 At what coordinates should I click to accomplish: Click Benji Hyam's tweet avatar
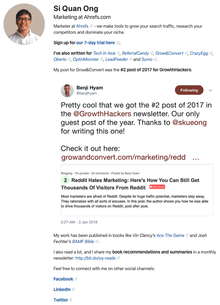[67, 90]
